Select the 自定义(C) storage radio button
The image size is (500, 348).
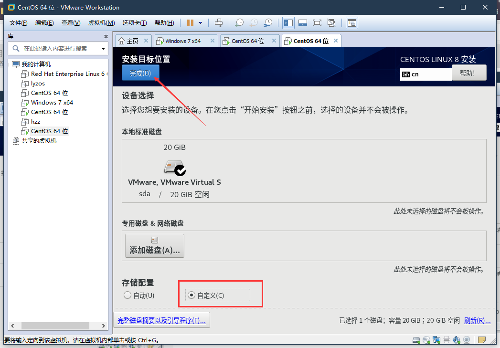191,295
